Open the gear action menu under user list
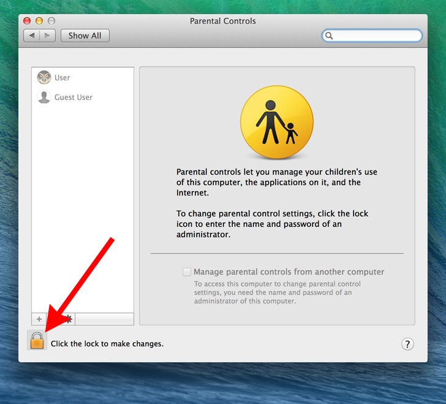446x404 pixels. coord(68,319)
